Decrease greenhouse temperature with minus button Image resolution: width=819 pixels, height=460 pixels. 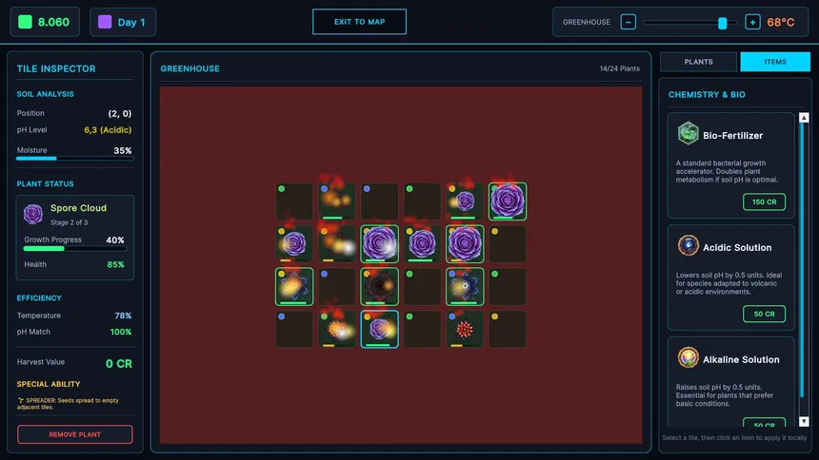point(629,22)
